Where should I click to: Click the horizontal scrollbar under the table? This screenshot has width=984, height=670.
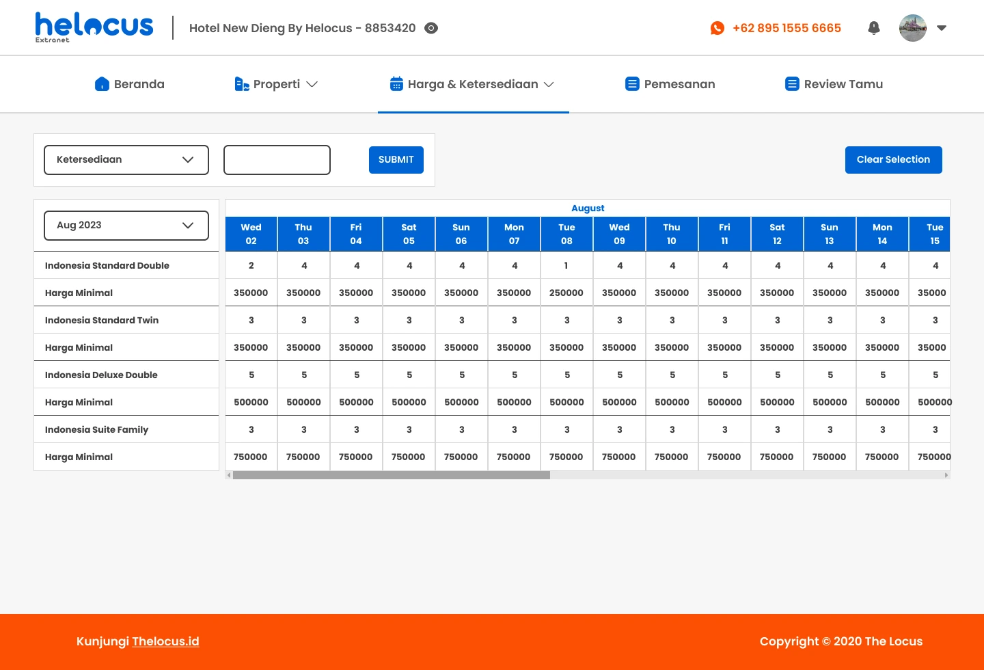pyautogui.click(x=391, y=475)
